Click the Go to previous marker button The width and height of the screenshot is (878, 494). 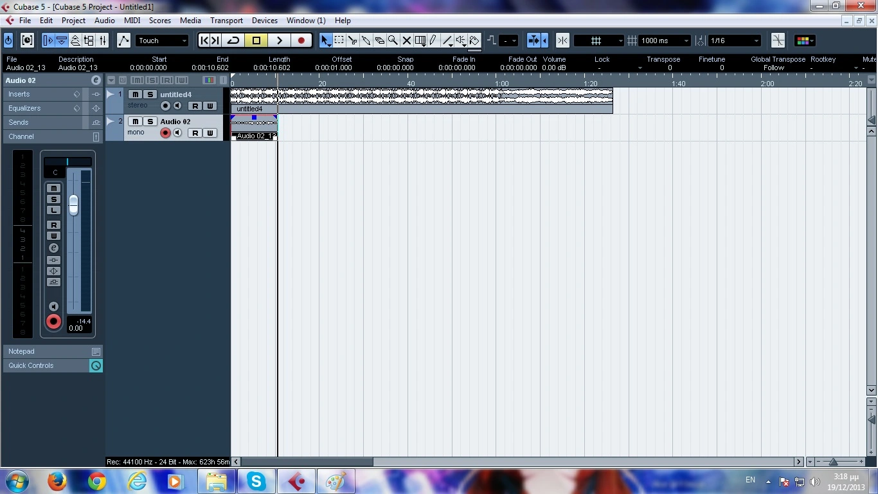point(204,41)
